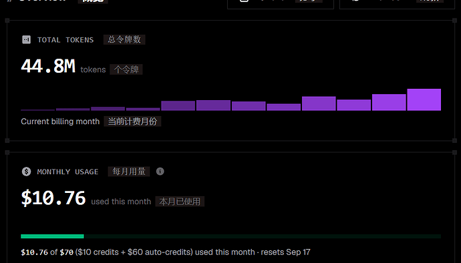Viewport: 461px width, 263px height.
Task: Click the Total Tokens chart icon
Action: [26, 39]
